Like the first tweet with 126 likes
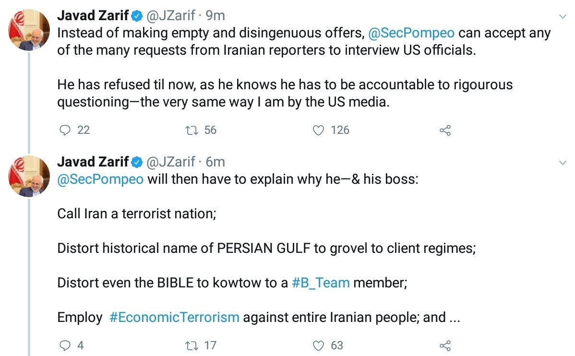This screenshot has width=575, height=356. point(318,130)
